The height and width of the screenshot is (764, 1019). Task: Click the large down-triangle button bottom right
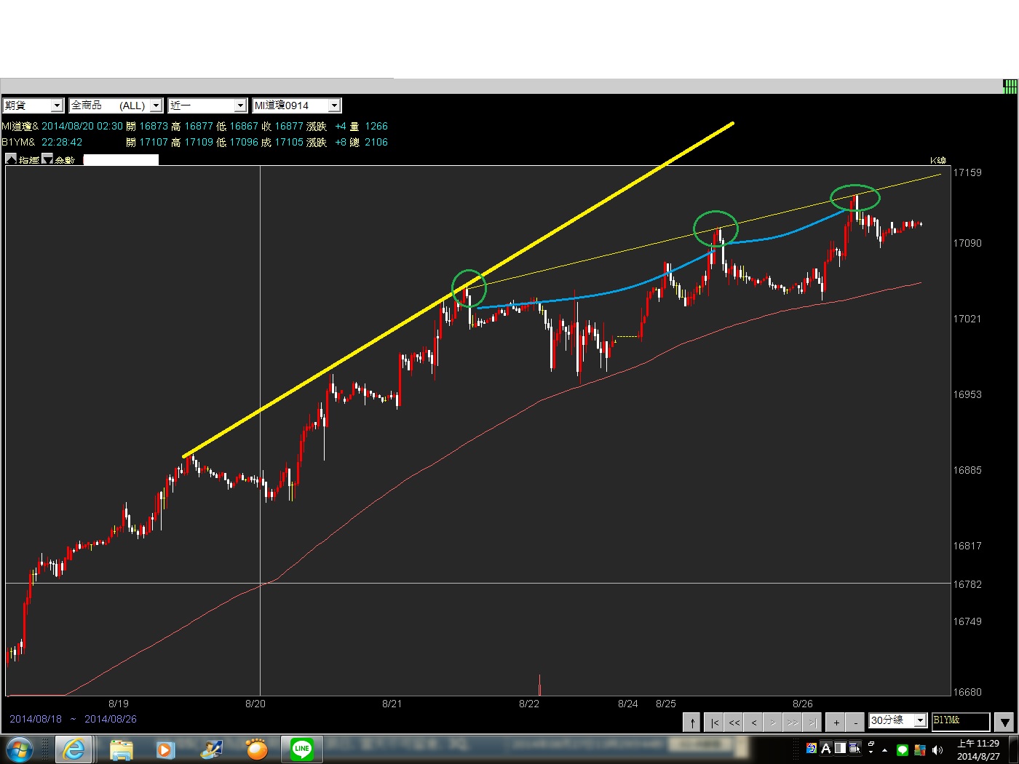(x=1004, y=722)
